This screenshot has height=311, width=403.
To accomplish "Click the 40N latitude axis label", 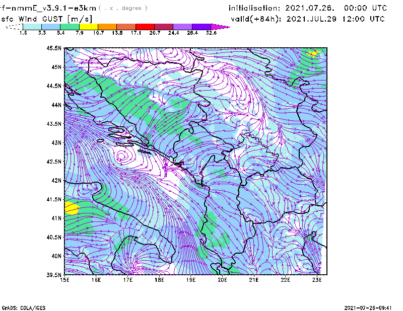I will point(56,256).
